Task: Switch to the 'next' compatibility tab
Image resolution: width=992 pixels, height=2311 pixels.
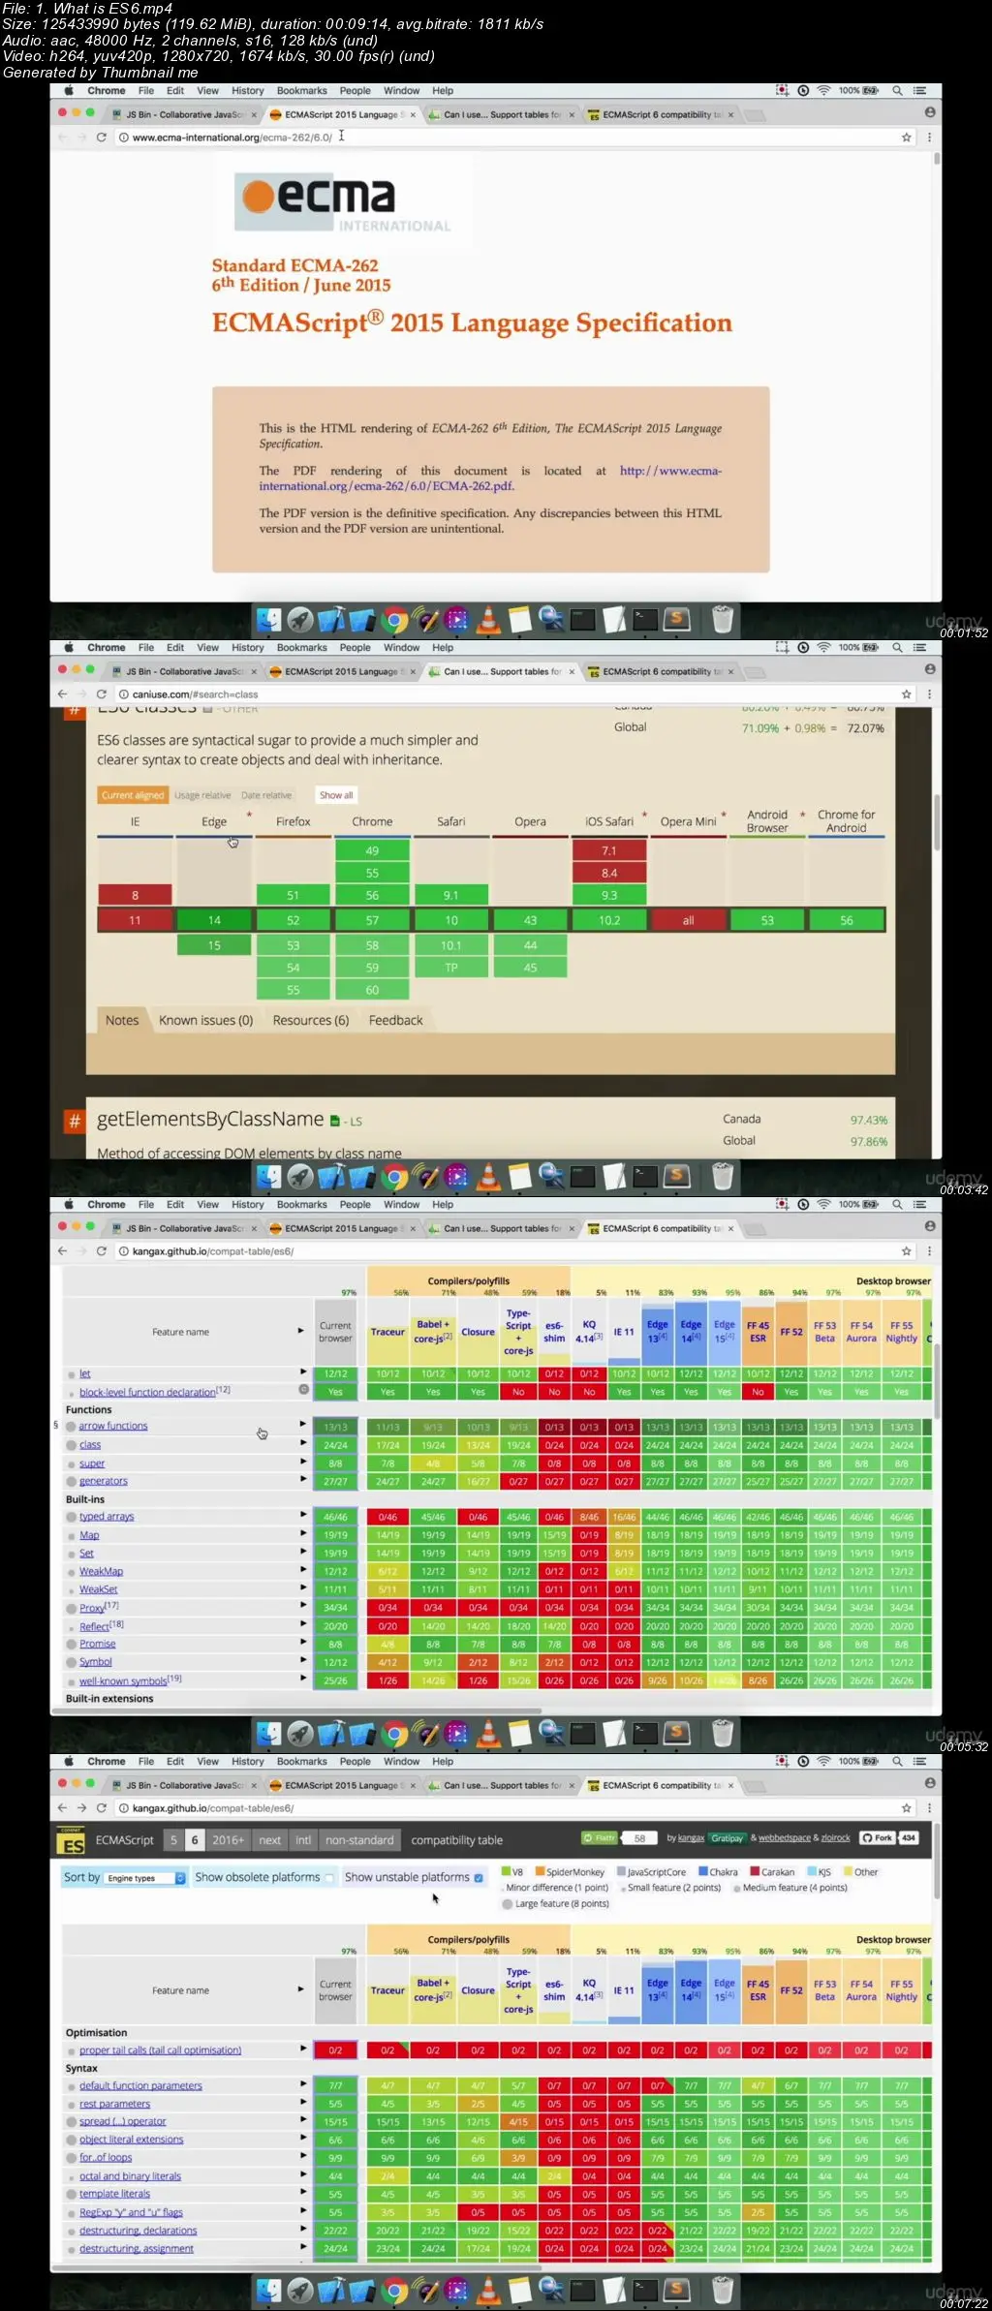Action: [270, 1840]
